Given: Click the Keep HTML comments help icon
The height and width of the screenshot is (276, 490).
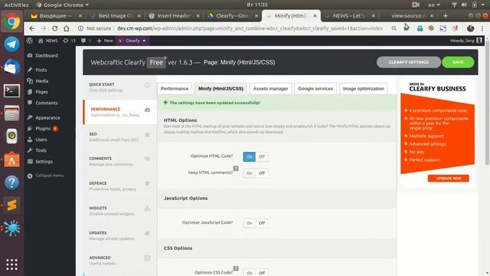Looking at the screenshot, I should pos(236,169).
